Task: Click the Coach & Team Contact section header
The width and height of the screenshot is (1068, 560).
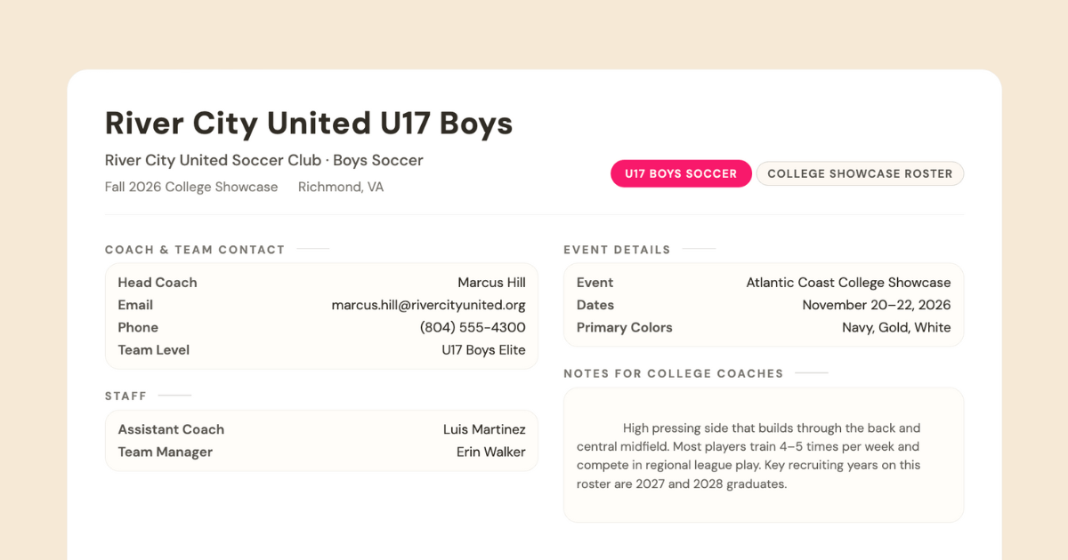Action: point(195,250)
